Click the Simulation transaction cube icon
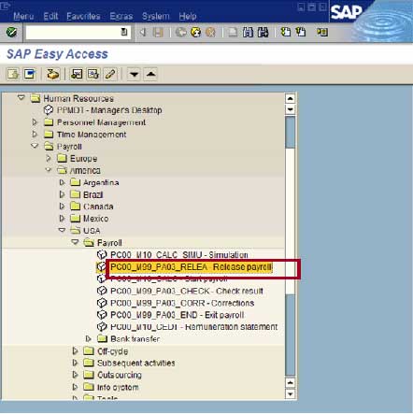This screenshot has width=413, height=414. [x=102, y=255]
